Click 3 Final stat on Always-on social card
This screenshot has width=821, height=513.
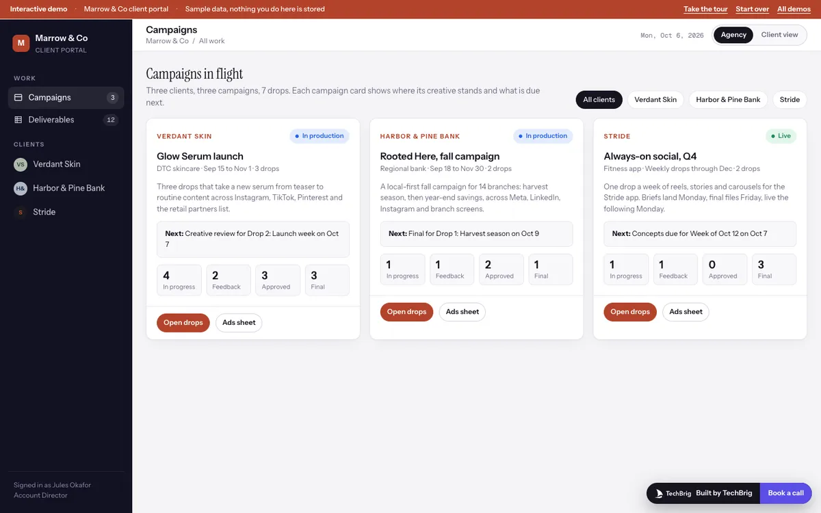774,269
